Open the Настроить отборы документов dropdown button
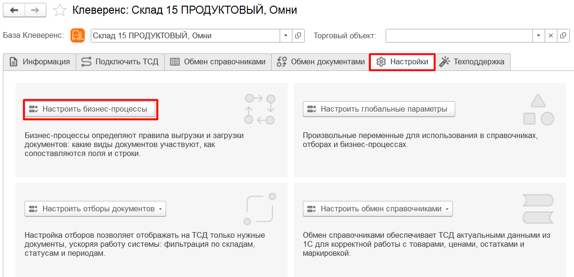This screenshot has width=574, height=277. (x=95, y=209)
